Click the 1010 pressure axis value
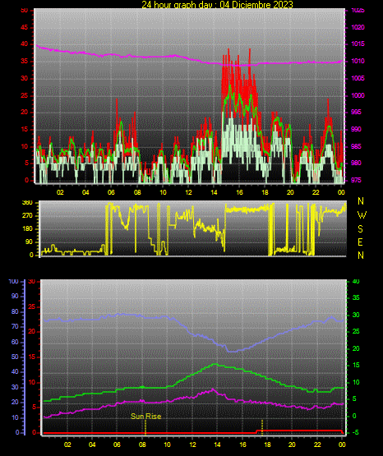Screen dimensions: 383x456 click(358, 61)
